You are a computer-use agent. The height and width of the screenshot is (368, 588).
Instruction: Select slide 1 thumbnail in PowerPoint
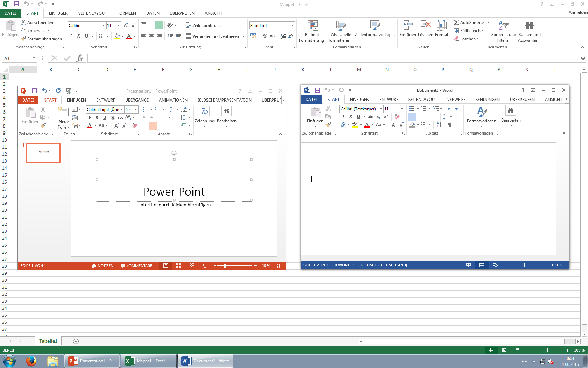click(43, 153)
